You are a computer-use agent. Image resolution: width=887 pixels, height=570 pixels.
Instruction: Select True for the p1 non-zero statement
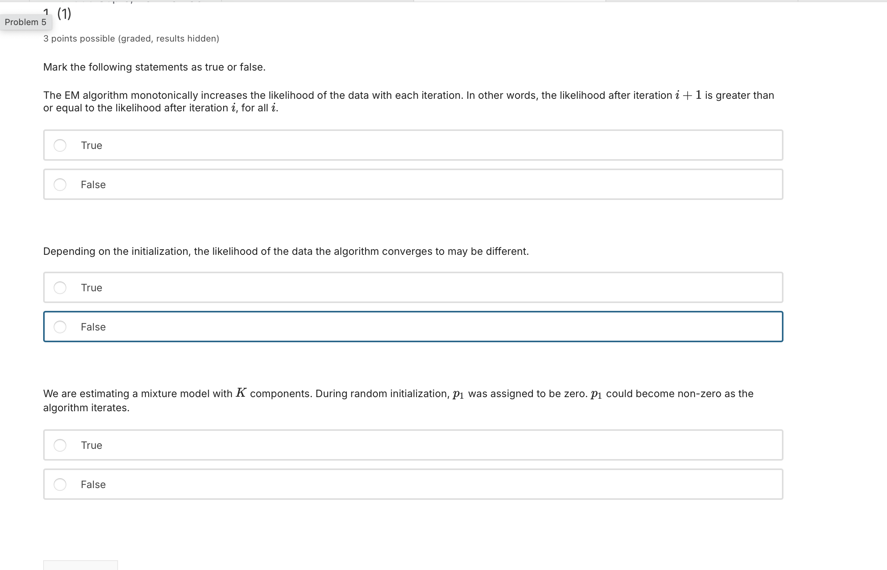pos(60,445)
